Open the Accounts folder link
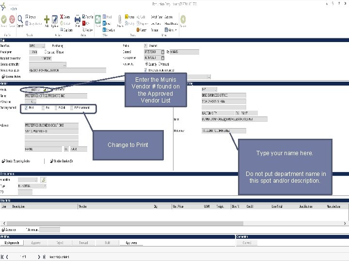 coord(9,230)
